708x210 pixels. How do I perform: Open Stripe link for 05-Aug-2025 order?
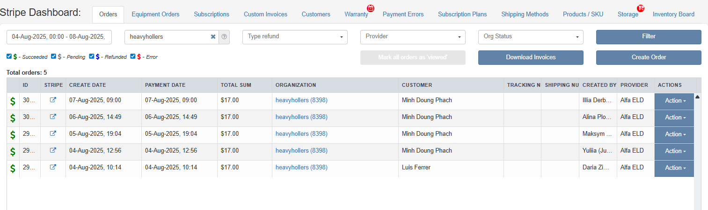[53, 133]
